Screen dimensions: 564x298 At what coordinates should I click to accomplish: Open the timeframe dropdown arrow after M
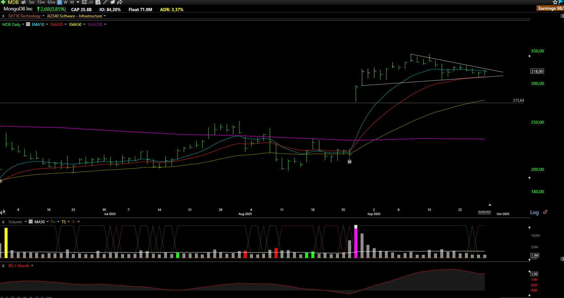[78, 2]
